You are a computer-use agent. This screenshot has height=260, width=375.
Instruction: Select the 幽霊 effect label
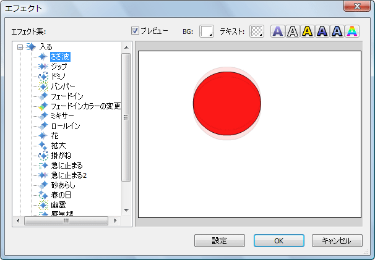pos(58,205)
